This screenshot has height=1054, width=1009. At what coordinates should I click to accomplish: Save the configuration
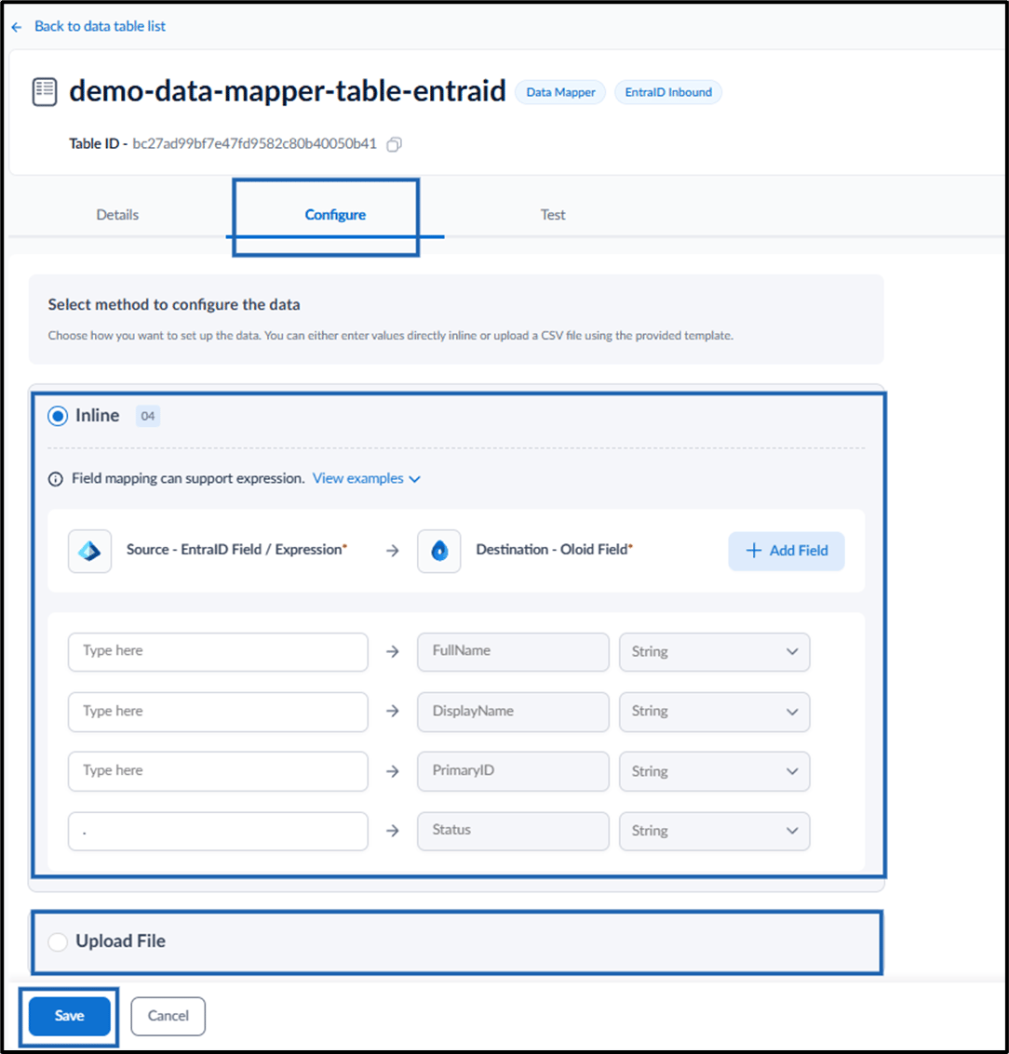69,1017
